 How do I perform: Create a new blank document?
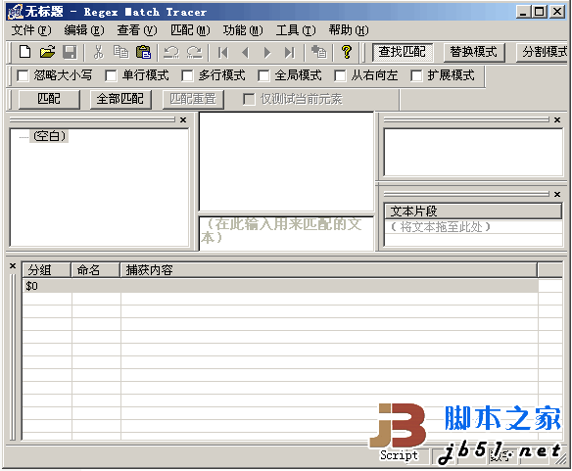coord(24,52)
